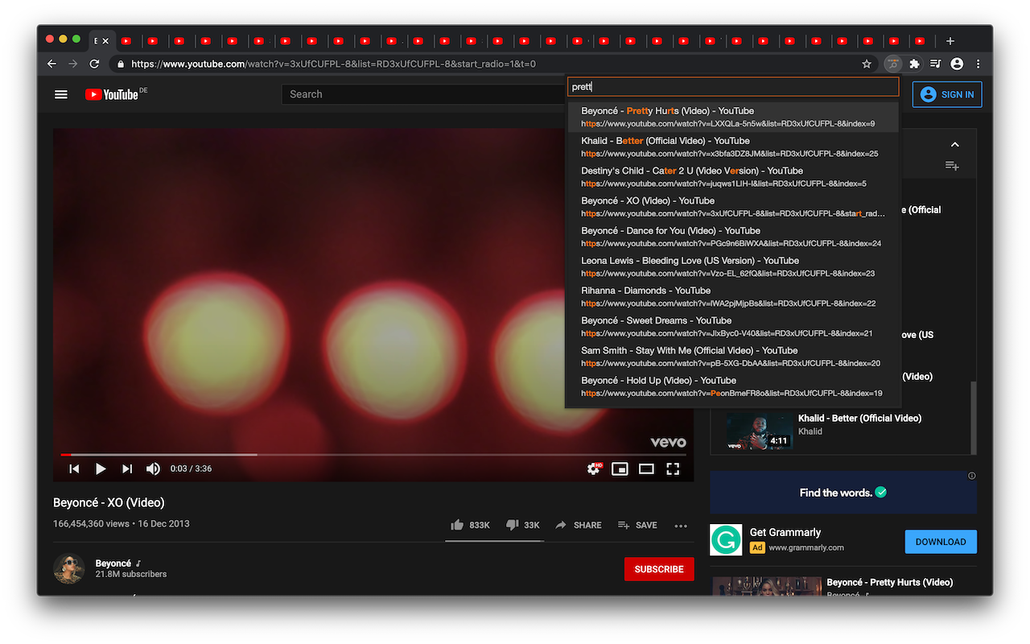Click the browser back arrow
1030x644 pixels.
pyautogui.click(x=52, y=64)
